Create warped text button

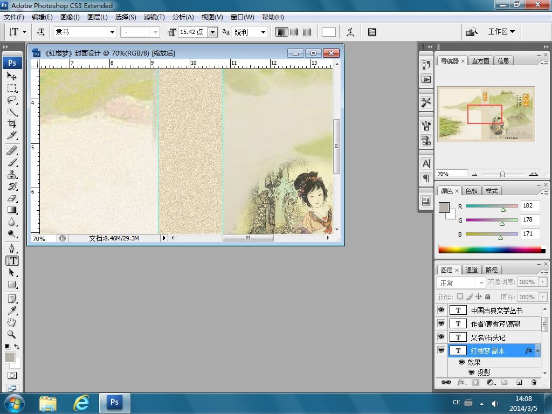[x=350, y=32]
